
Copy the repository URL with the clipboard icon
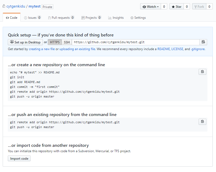pos(203,42)
